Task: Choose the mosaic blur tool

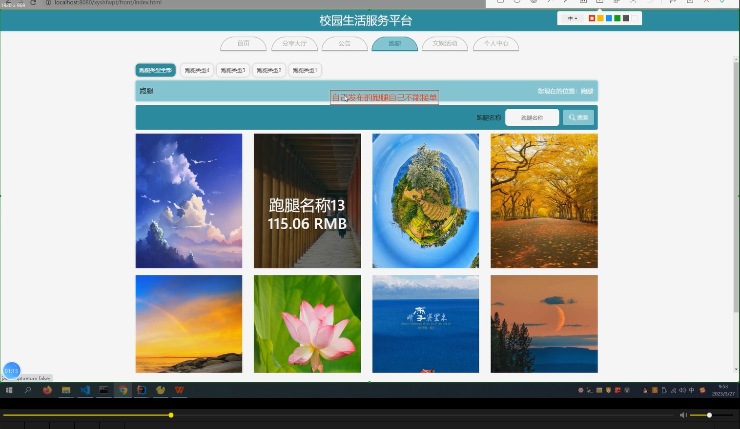Action: point(582,2)
